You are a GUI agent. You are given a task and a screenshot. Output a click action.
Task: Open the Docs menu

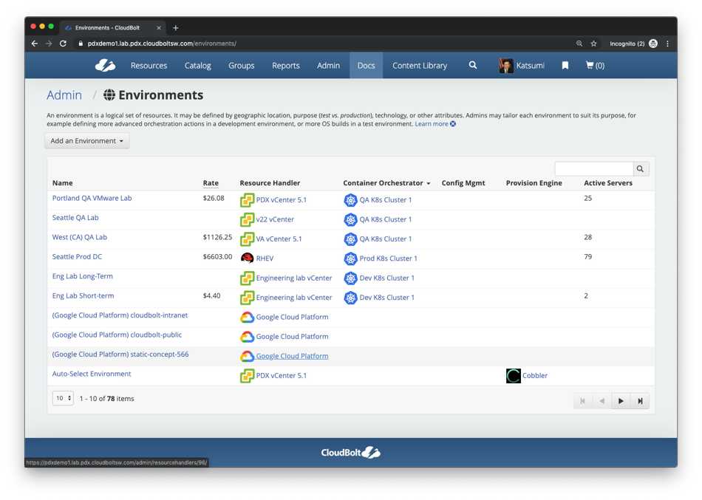[366, 65]
